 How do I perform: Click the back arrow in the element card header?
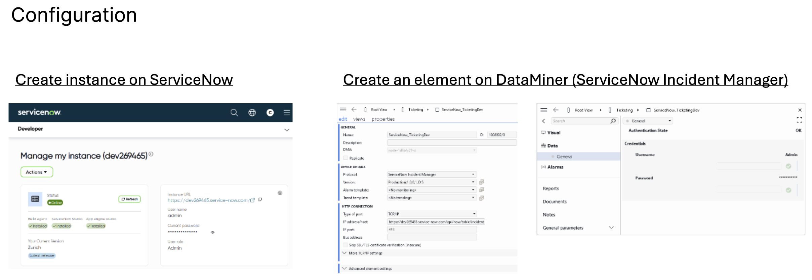tap(556, 110)
